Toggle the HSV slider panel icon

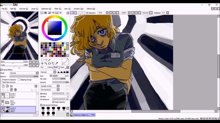[49, 13]
